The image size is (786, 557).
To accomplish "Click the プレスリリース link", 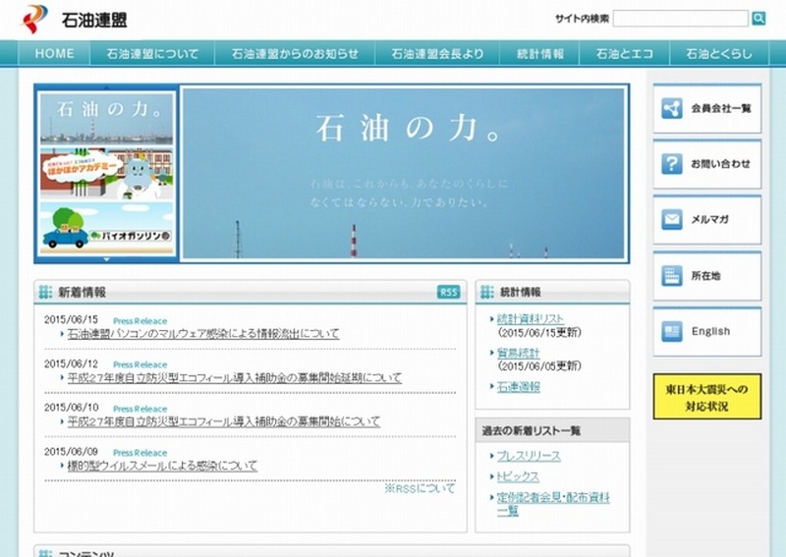I will [529, 456].
